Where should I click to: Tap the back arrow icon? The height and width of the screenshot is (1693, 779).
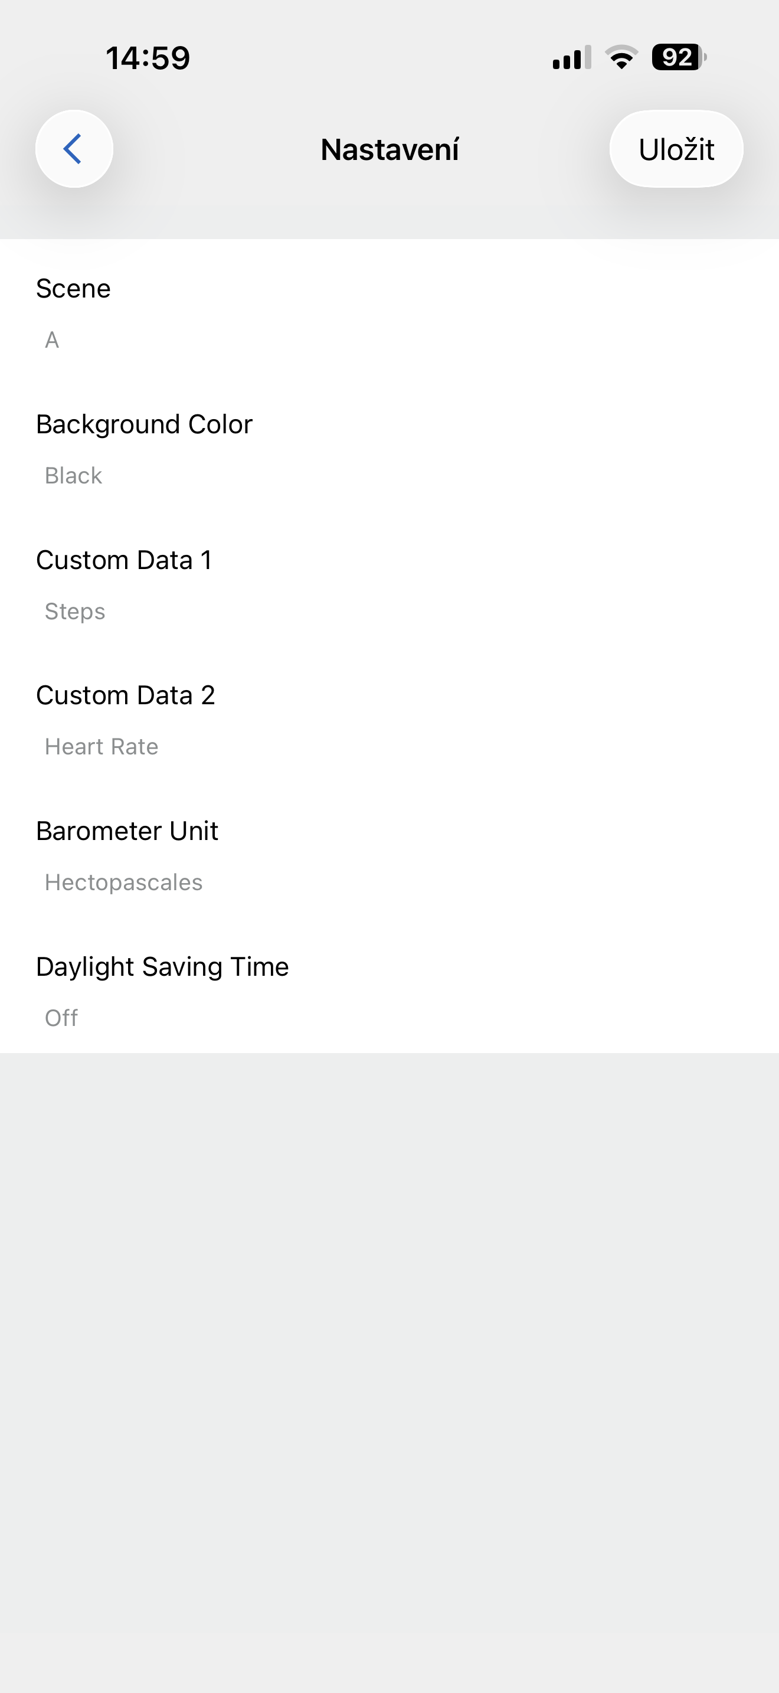click(74, 149)
